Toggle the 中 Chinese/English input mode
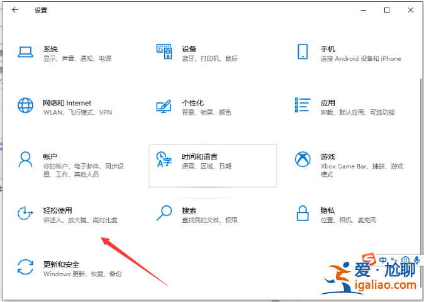The width and height of the screenshot is (424, 302). pos(383,260)
